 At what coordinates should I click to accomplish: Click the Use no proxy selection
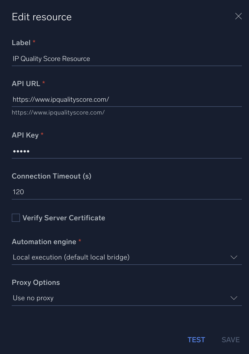click(x=33, y=298)
